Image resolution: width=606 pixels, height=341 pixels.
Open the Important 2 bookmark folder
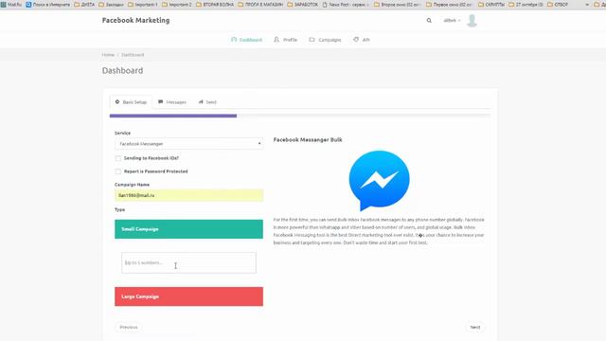point(177,5)
